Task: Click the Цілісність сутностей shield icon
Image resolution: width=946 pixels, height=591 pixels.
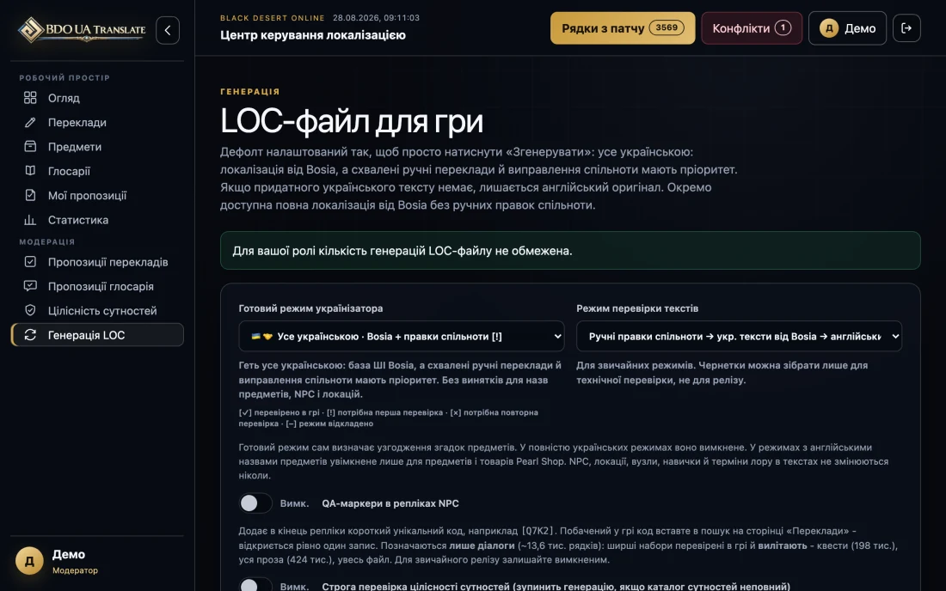Action: point(30,311)
